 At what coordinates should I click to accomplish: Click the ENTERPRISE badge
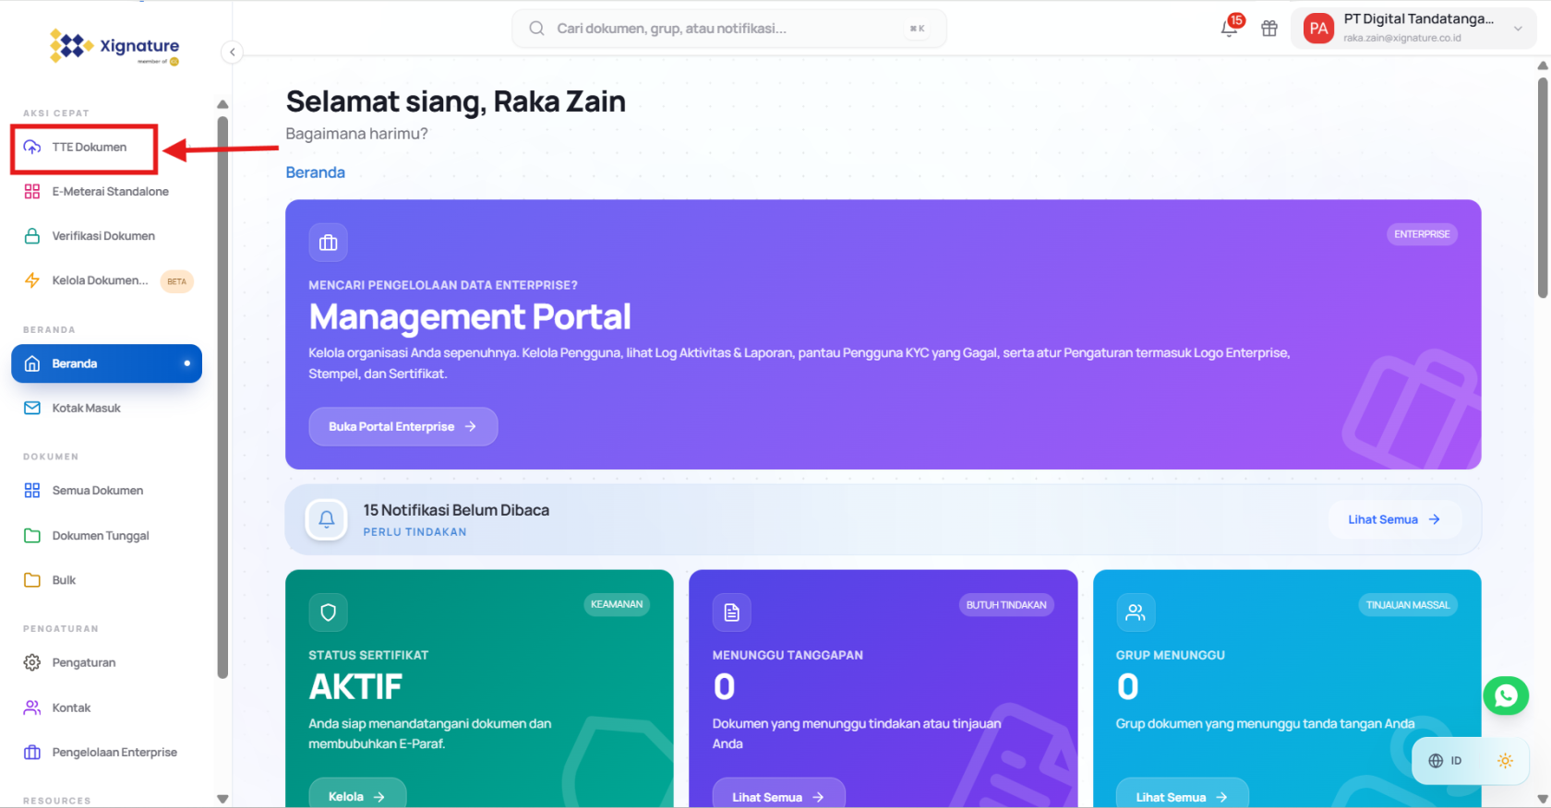pyautogui.click(x=1422, y=234)
